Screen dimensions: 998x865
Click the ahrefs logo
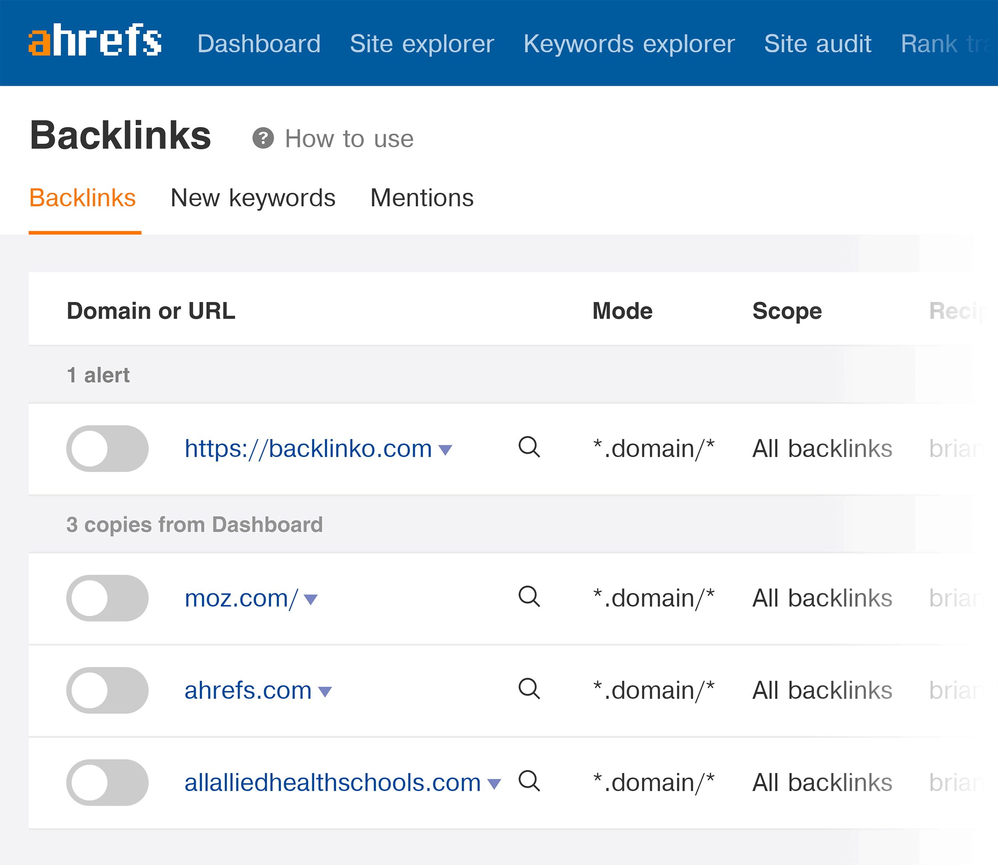[95, 40]
